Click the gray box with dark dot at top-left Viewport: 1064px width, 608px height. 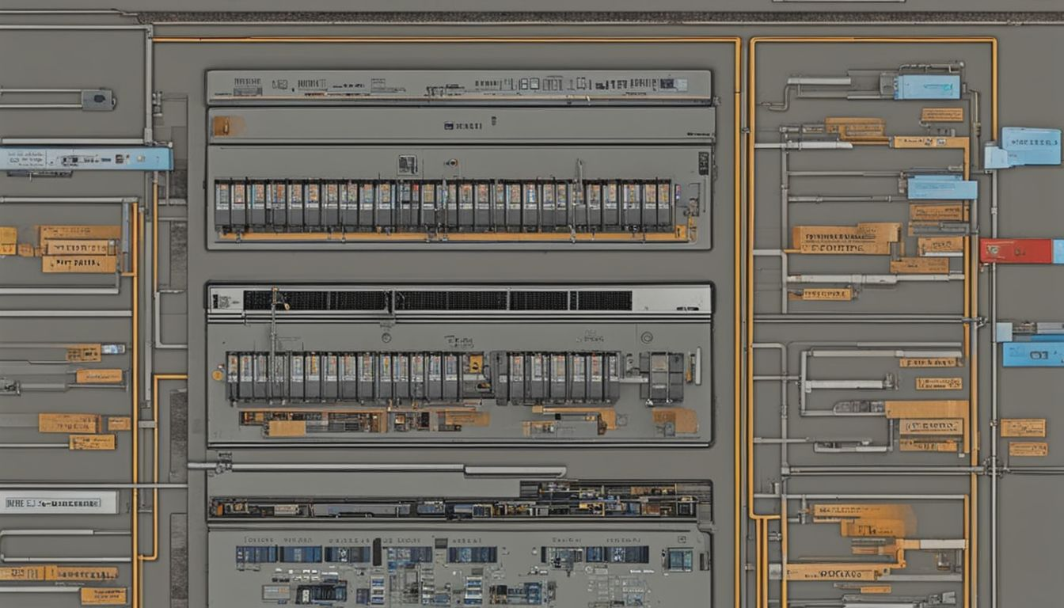(98, 100)
